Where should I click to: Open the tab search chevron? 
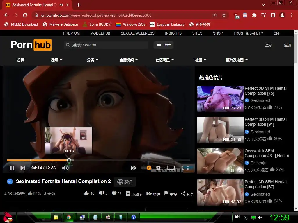(263, 5)
